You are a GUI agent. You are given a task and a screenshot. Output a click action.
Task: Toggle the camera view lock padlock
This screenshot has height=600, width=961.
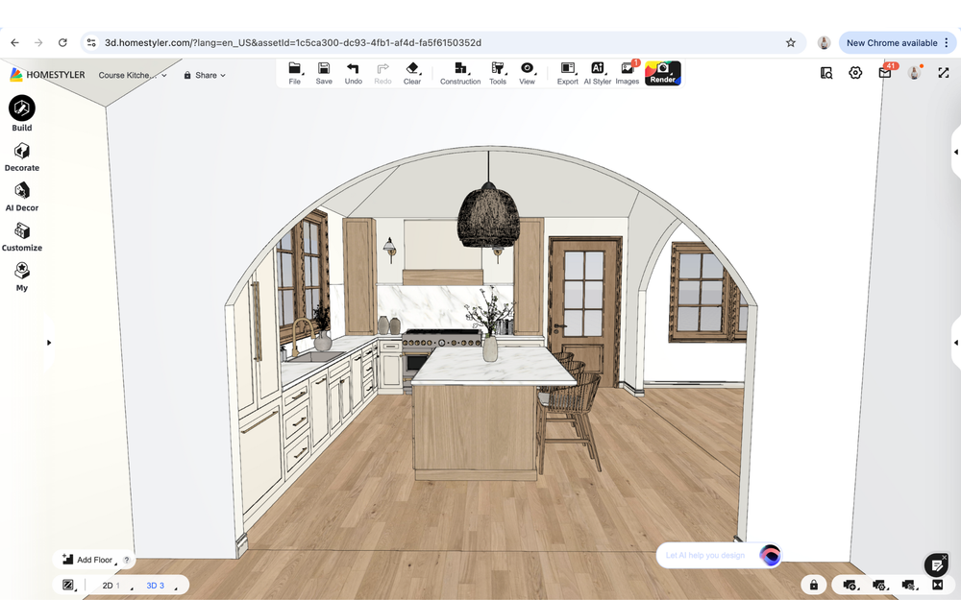[x=813, y=584]
